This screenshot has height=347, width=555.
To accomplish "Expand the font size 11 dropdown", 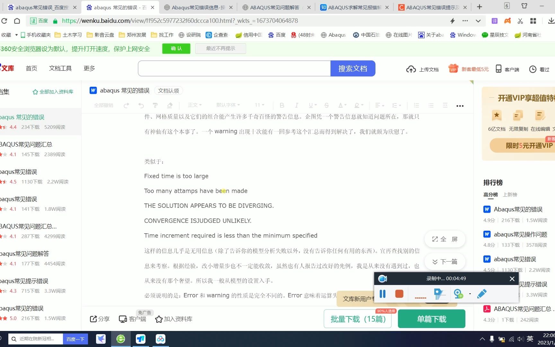I will tap(260, 105).
